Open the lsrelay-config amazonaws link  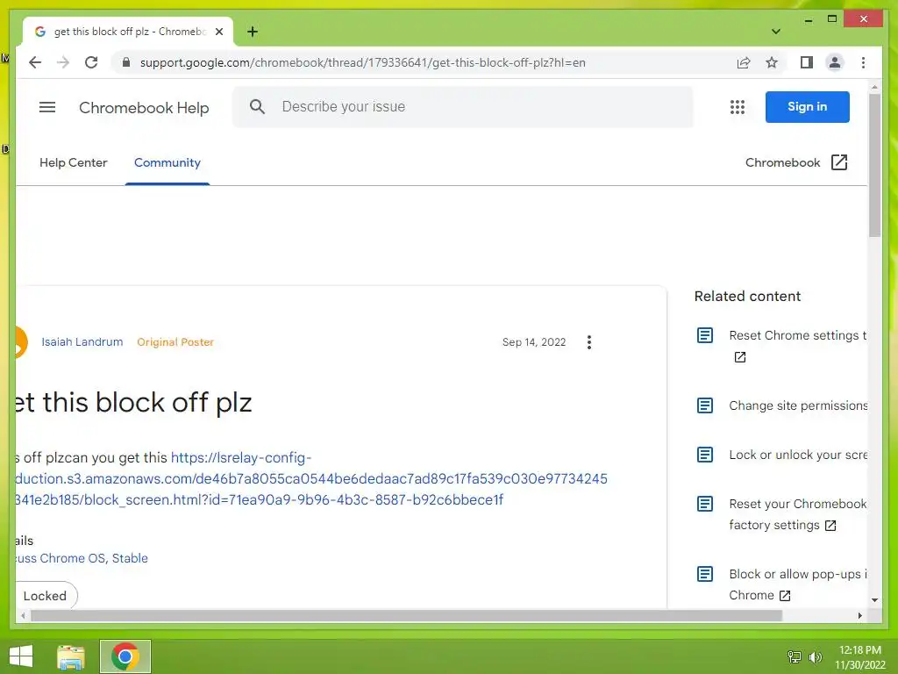pos(311,478)
